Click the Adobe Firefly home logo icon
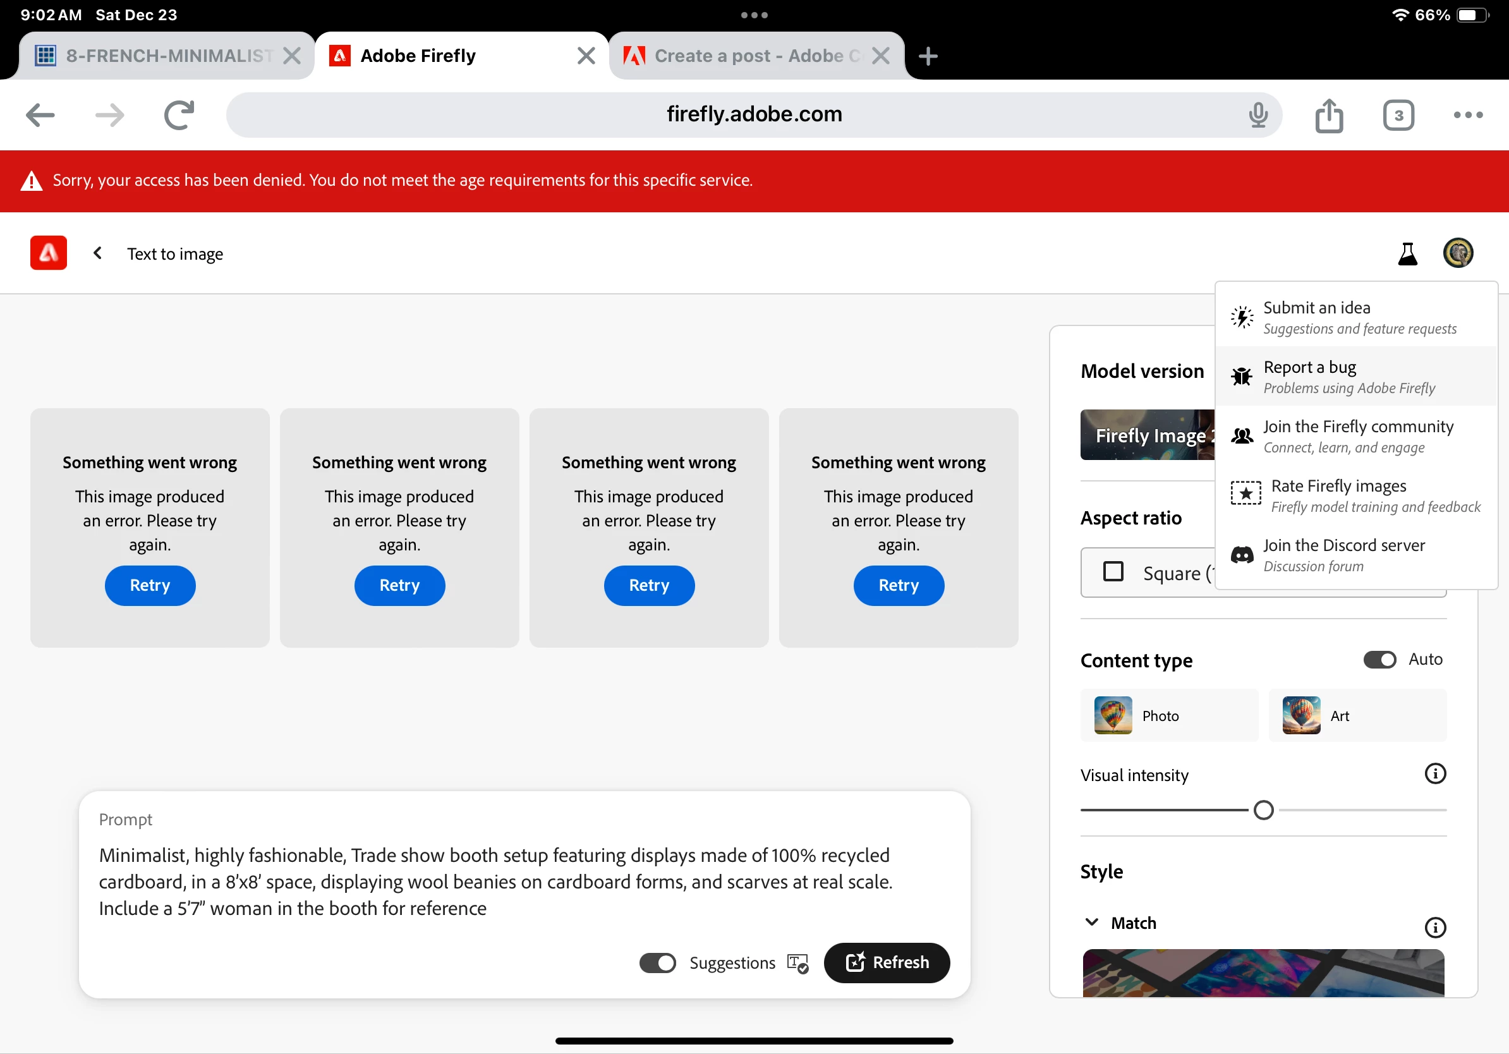This screenshot has height=1054, width=1509. 48,253
